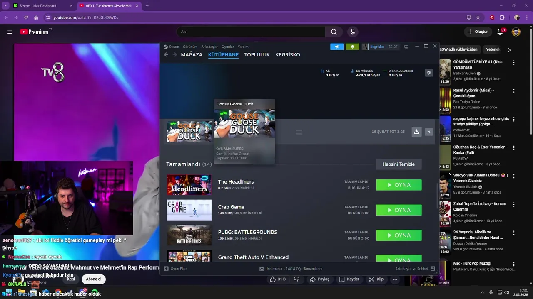
Task: Click the YouTube search input field
Action: tap(251, 32)
